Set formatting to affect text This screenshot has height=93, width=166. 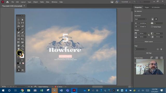point(22,60)
